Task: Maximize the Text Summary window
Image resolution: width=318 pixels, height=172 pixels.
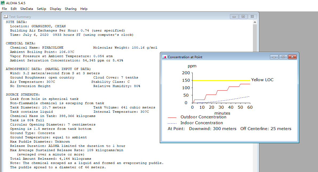Action: tap(243, 17)
